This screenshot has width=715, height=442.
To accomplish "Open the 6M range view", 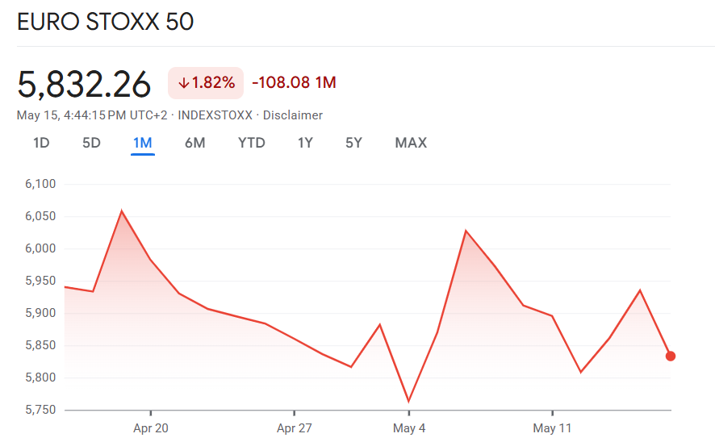I will (194, 143).
